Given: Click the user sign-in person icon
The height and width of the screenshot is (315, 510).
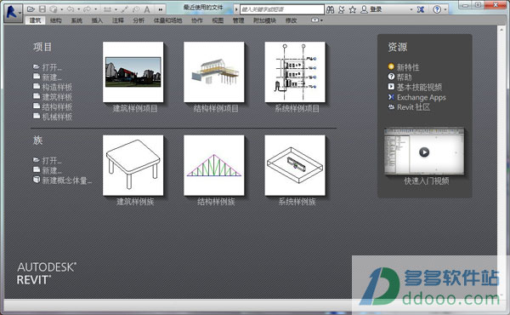Looking at the screenshot, I should coord(365,9).
